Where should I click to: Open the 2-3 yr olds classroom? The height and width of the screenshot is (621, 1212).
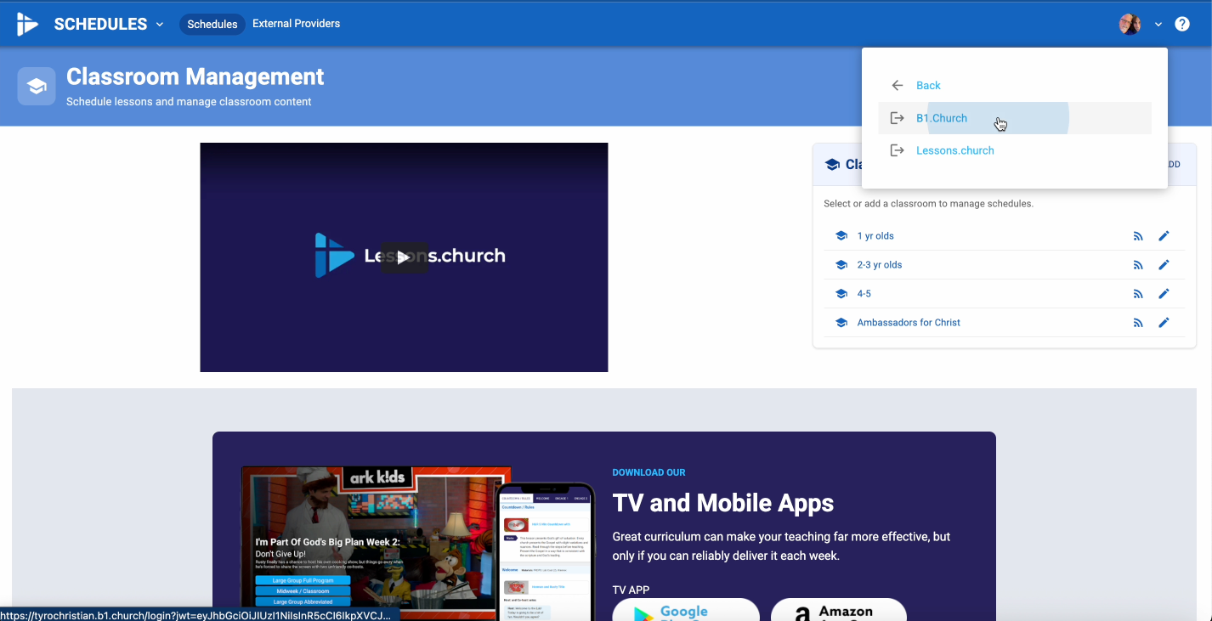(x=880, y=265)
